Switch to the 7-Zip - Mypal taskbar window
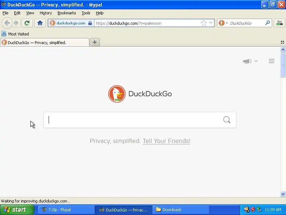Screen dimensions: 286x215 [66, 210]
